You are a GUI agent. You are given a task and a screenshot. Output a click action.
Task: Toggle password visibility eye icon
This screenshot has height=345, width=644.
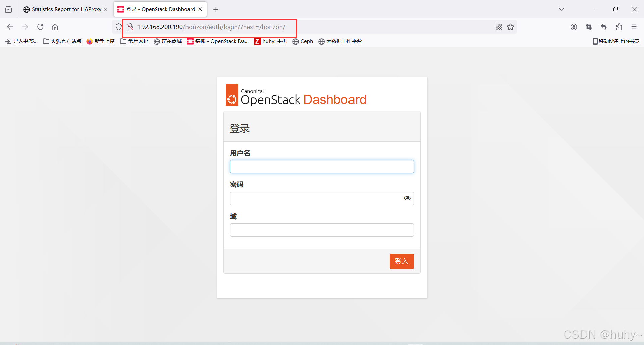[x=407, y=198]
